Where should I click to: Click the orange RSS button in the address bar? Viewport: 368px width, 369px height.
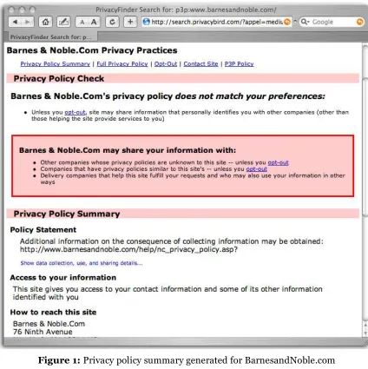(x=287, y=22)
